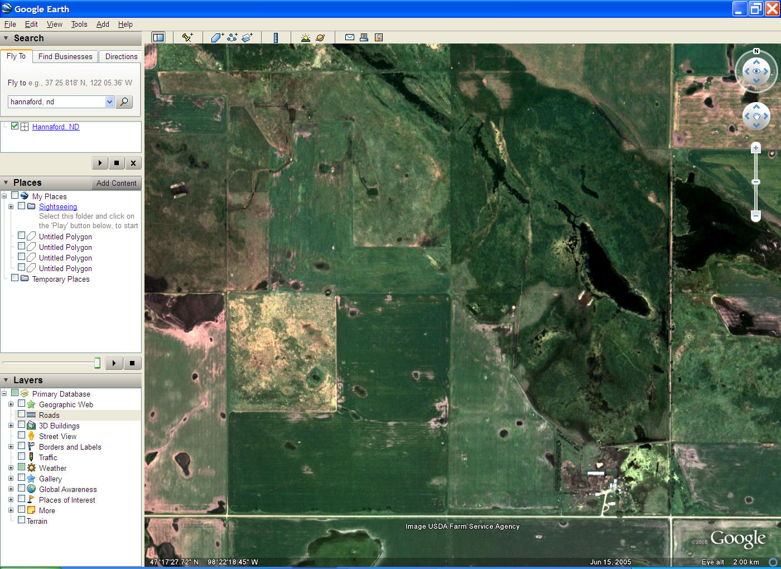
Task: Switch to the Find Businesses tab
Action: (65, 56)
